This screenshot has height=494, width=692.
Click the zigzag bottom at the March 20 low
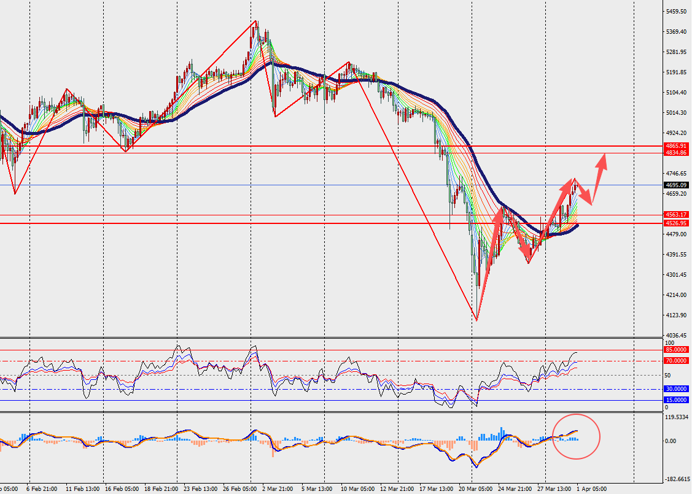coord(476,319)
